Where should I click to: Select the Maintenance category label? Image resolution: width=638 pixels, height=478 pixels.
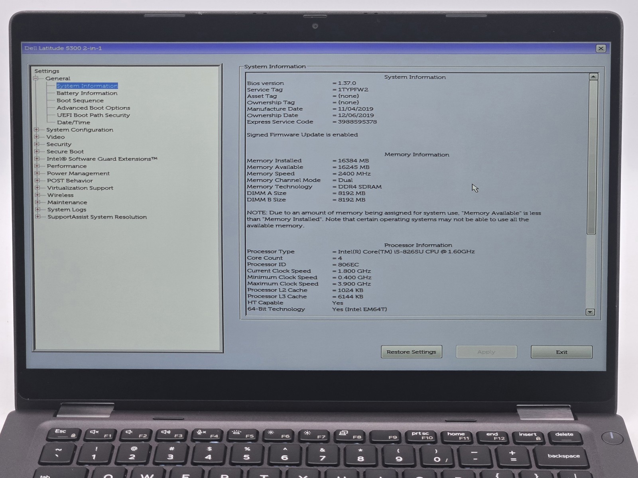[67, 203]
